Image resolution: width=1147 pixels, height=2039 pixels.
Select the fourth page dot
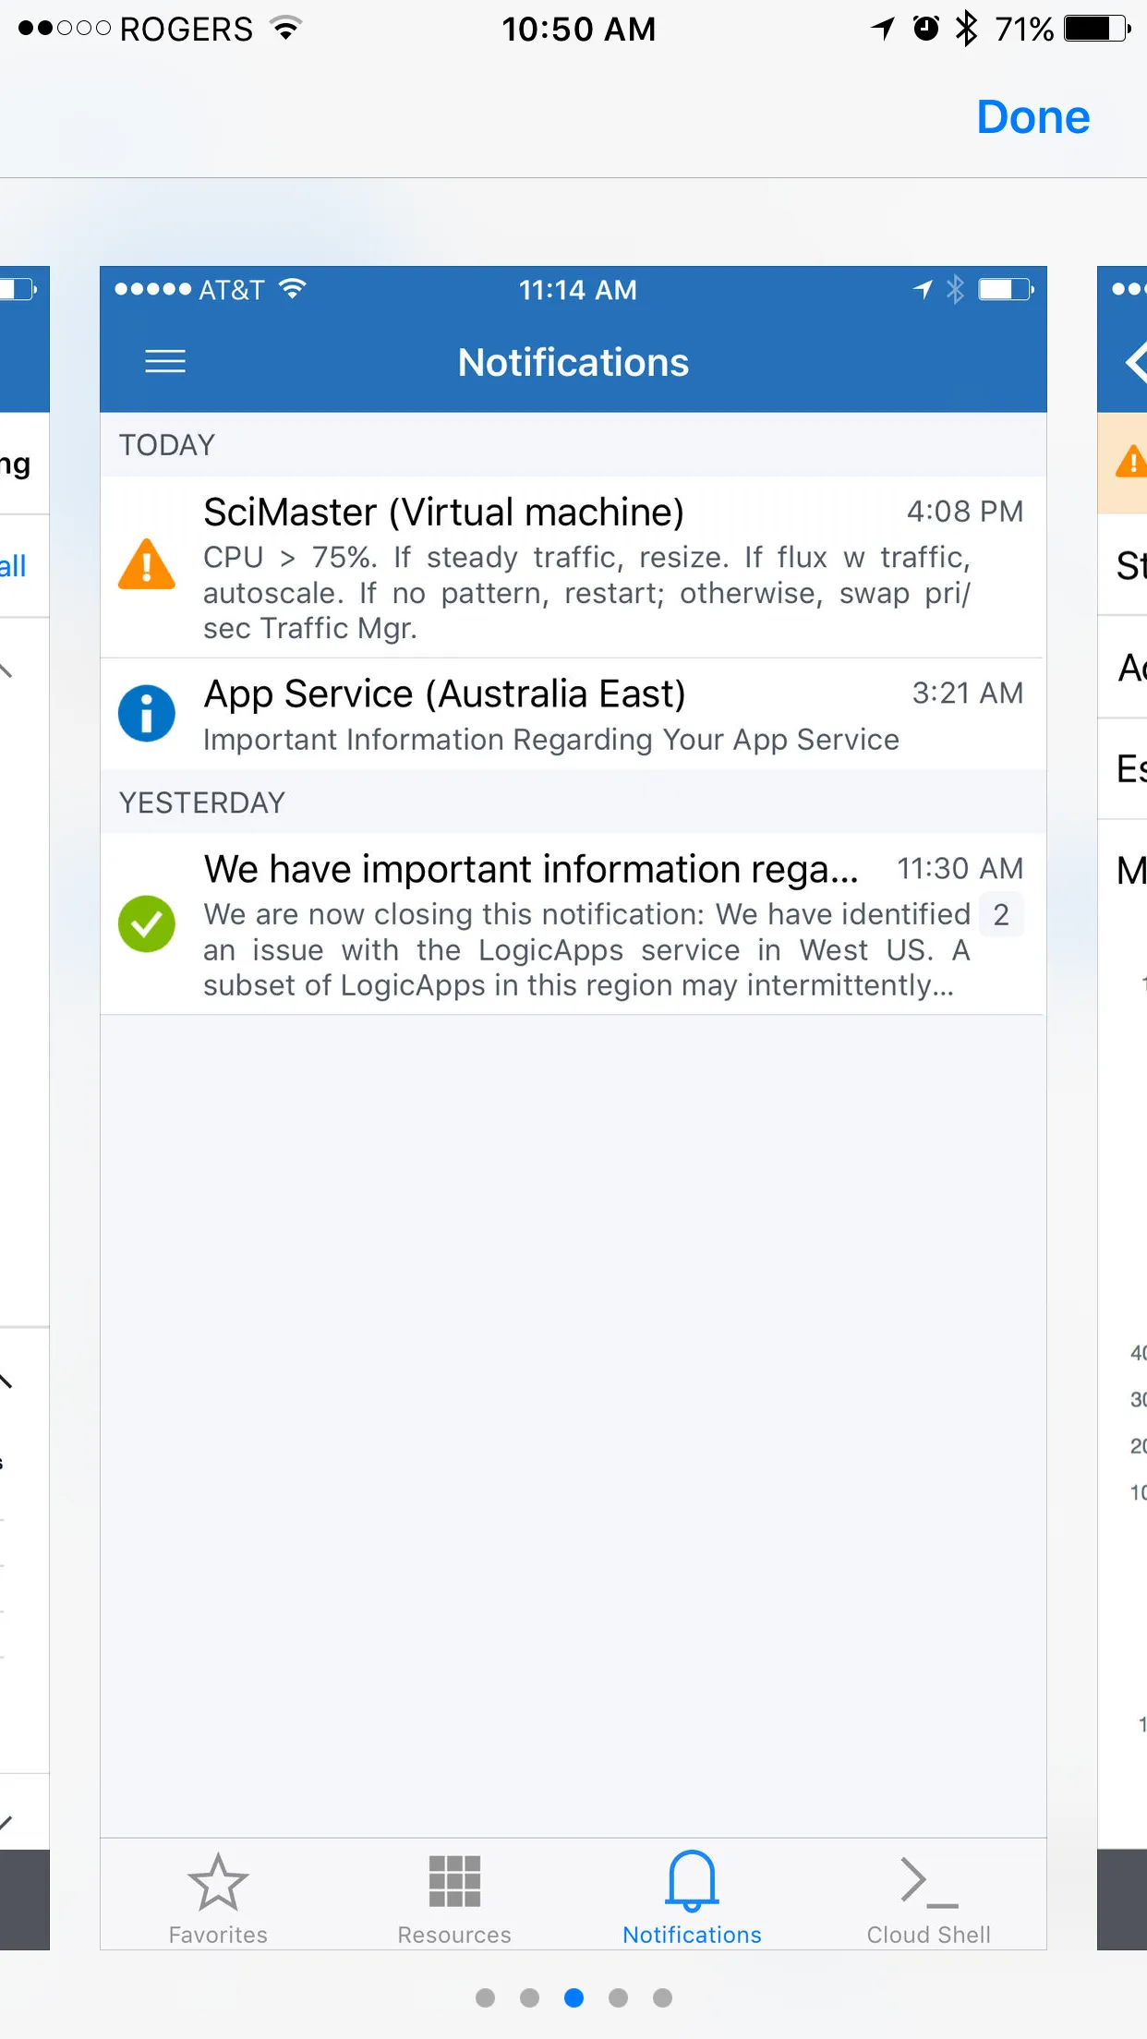tap(618, 1998)
